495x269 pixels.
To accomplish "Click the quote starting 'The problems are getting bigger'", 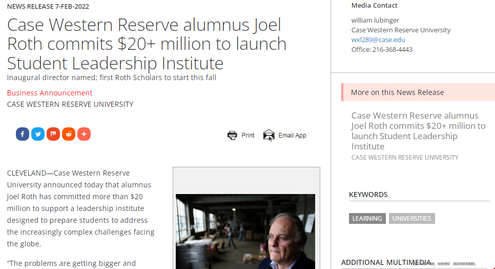I will (x=71, y=263).
